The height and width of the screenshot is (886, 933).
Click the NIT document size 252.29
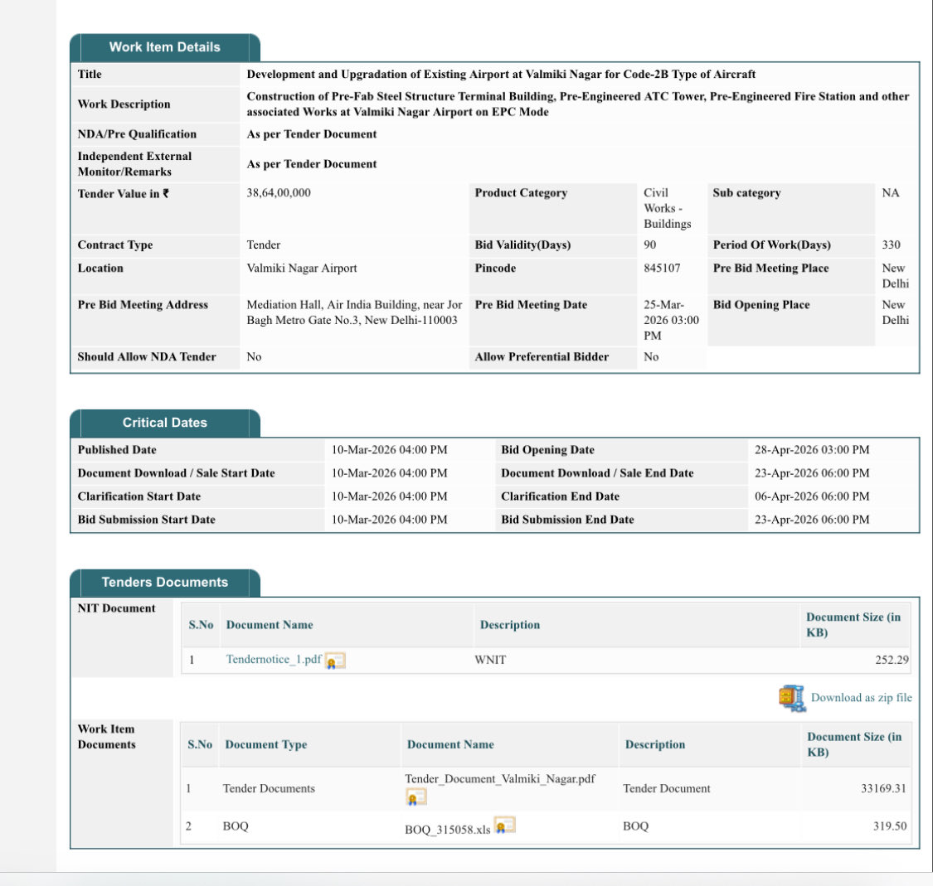point(892,660)
